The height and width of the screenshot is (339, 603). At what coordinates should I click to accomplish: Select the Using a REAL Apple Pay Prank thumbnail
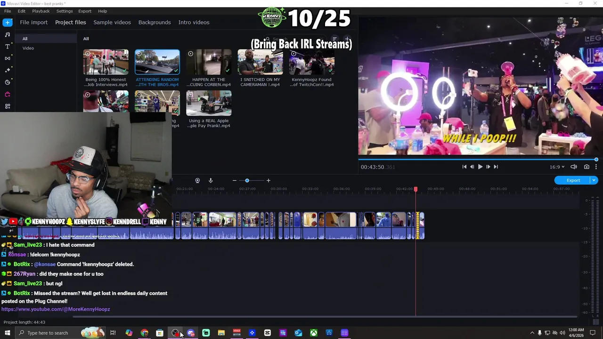pyautogui.click(x=209, y=103)
